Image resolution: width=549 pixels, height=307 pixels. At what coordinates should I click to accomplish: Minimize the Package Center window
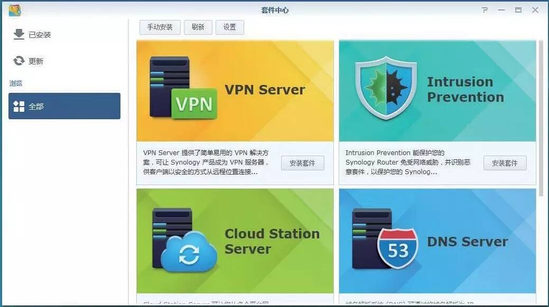point(501,10)
